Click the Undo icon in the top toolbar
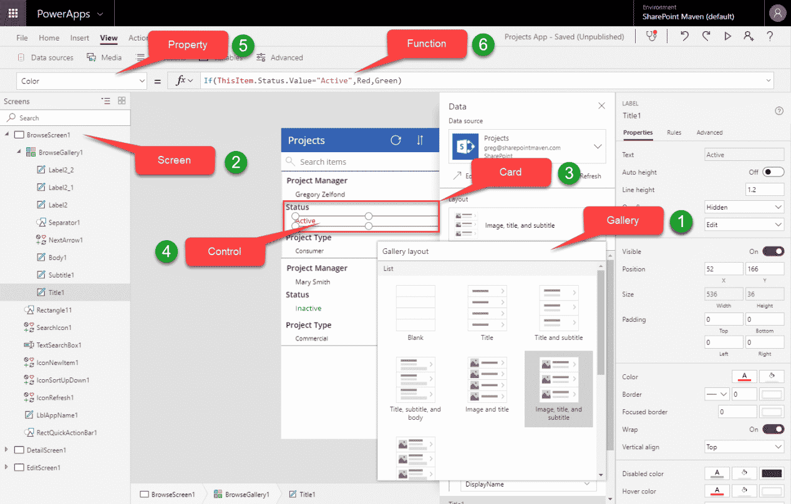The width and height of the screenshot is (791, 504). [684, 37]
